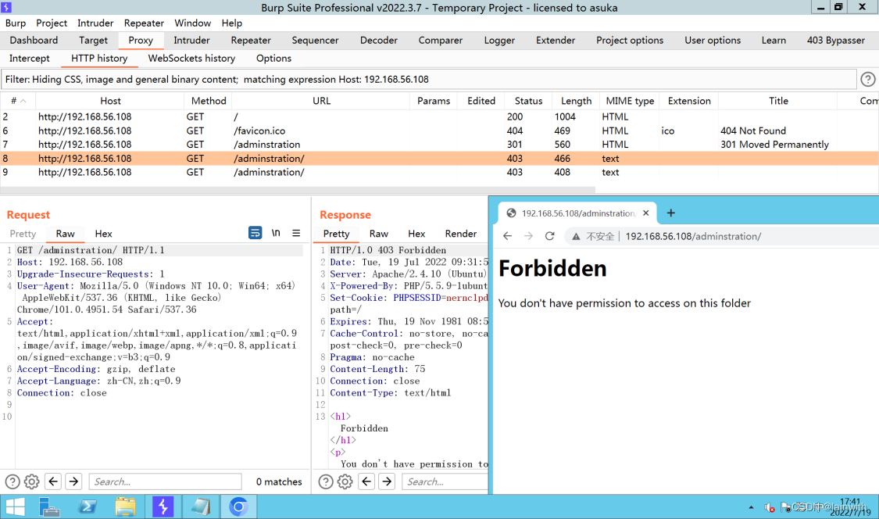
Task: Open Request search settings gear
Action: coord(32,481)
